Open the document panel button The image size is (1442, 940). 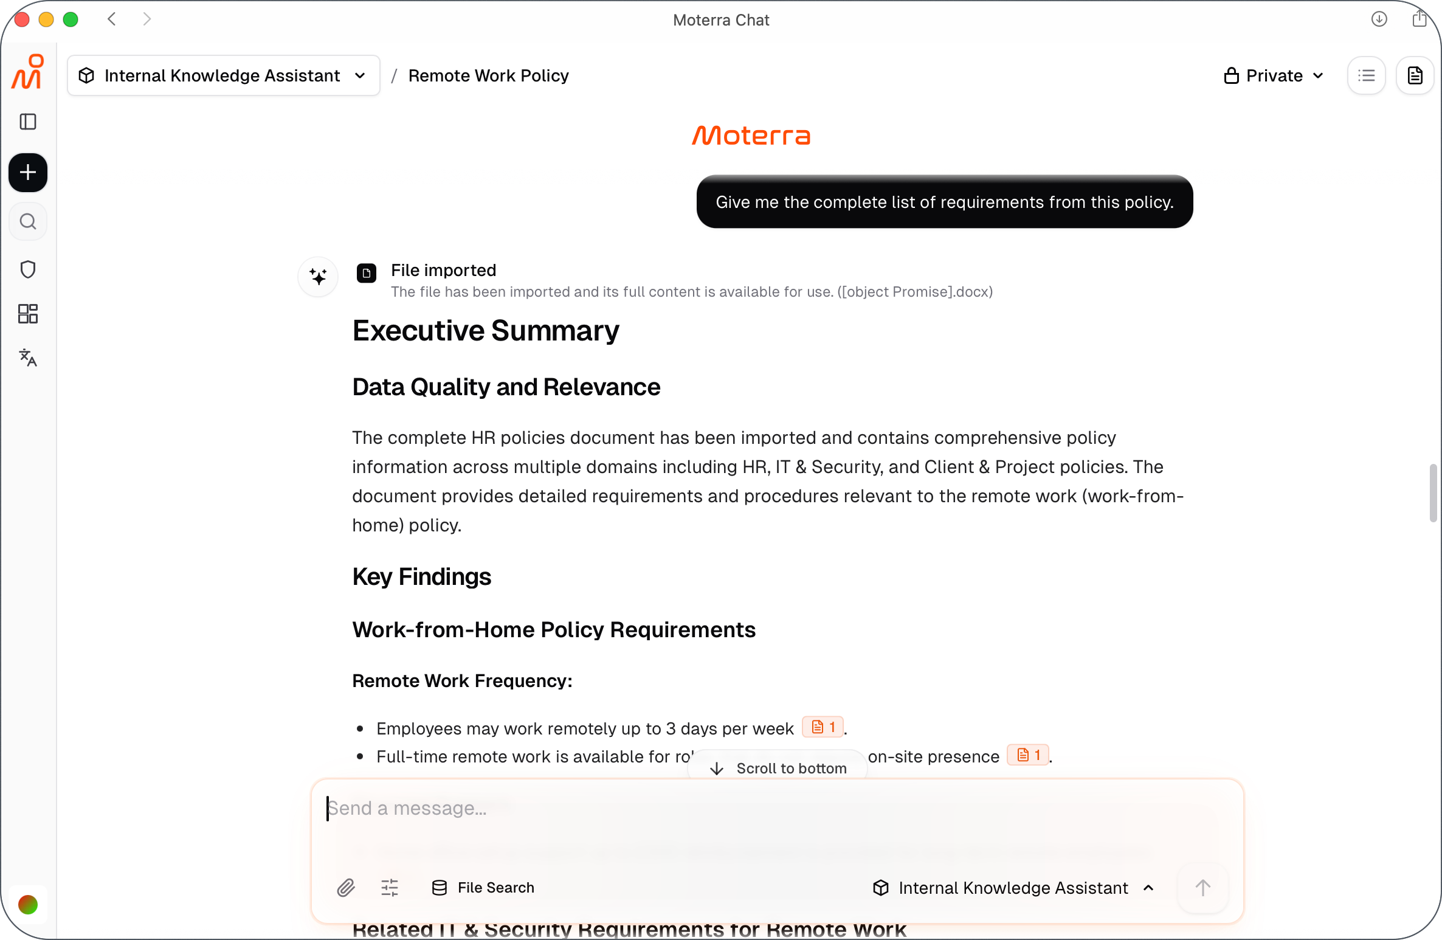pyautogui.click(x=1415, y=75)
